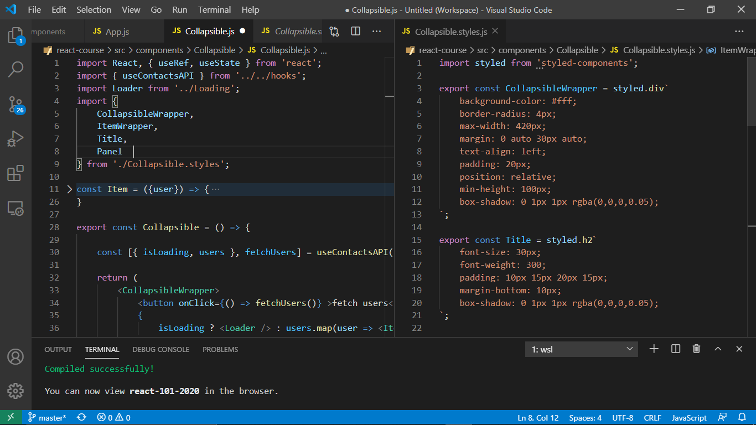This screenshot has width=756, height=425.
Task: Click the Split Editor Right icon
Action: tap(356, 32)
